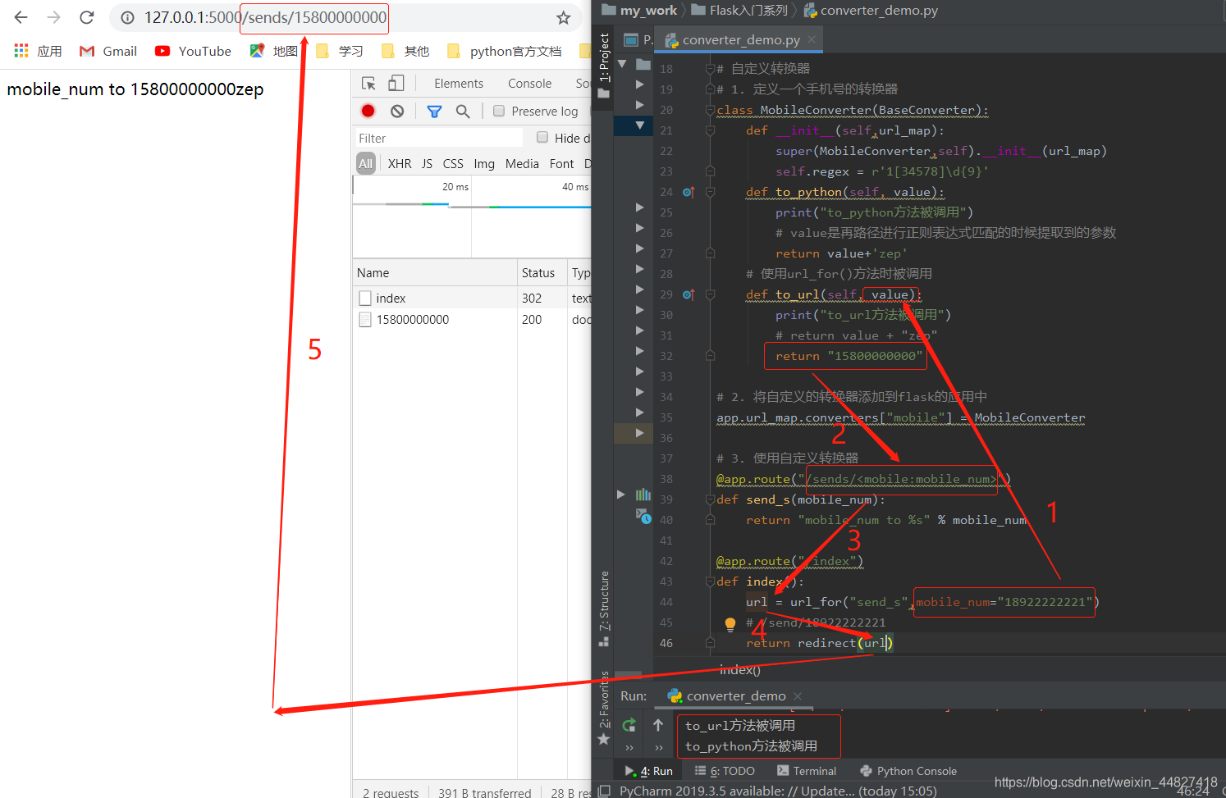Reload the current Chrome page
1226x798 pixels.
click(x=87, y=17)
